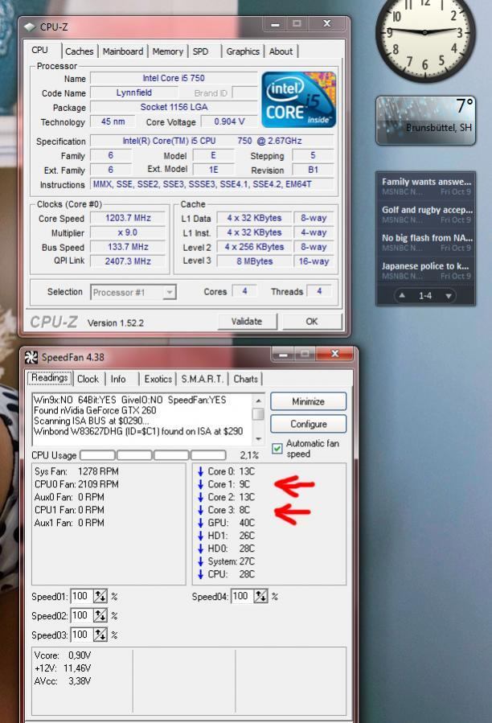Click the Speed04 value field
Image resolution: width=492 pixels, height=723 pixels.
click(242, 596)
